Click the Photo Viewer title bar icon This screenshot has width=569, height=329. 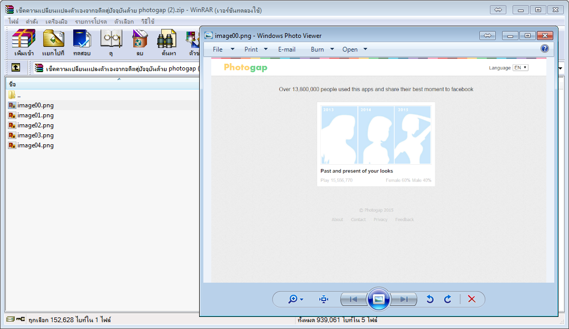(x=209, y=36)
